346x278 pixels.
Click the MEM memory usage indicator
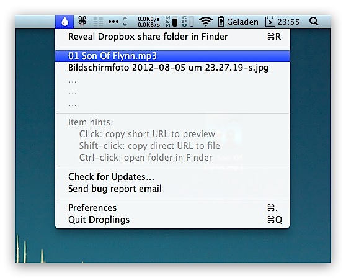pyautogui.click(x=172, y=22)
